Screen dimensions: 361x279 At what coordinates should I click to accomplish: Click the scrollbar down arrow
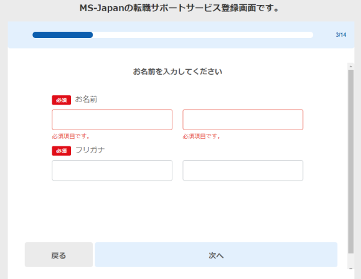(x=350, y=268)
